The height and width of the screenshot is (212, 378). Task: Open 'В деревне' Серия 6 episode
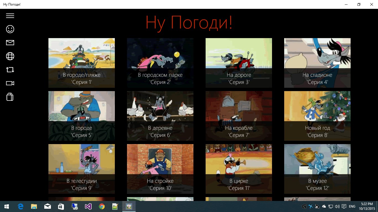click(160, 116)
